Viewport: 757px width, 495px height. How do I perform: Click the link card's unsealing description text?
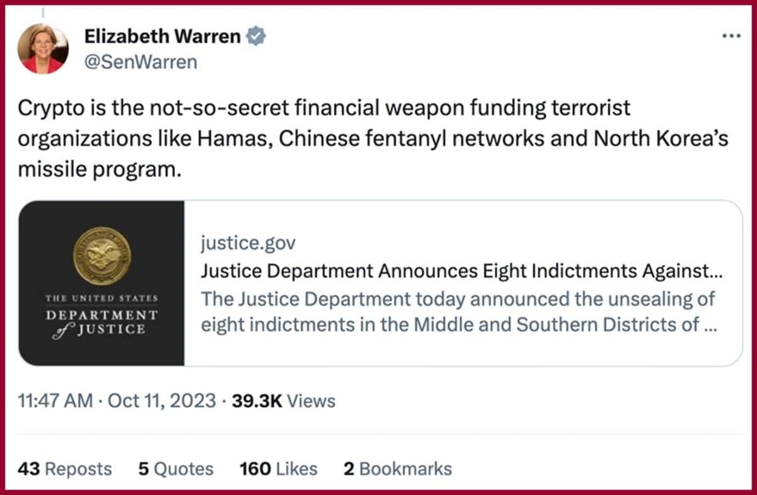point(459,312)
